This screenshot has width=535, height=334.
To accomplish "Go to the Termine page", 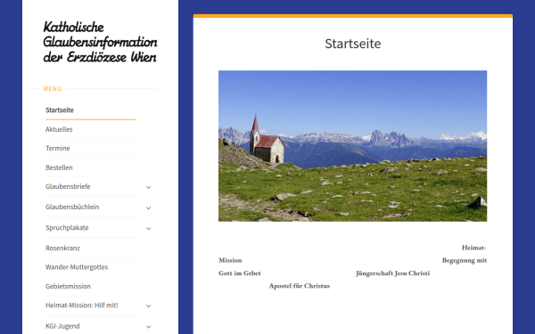I will click(58, 148).
